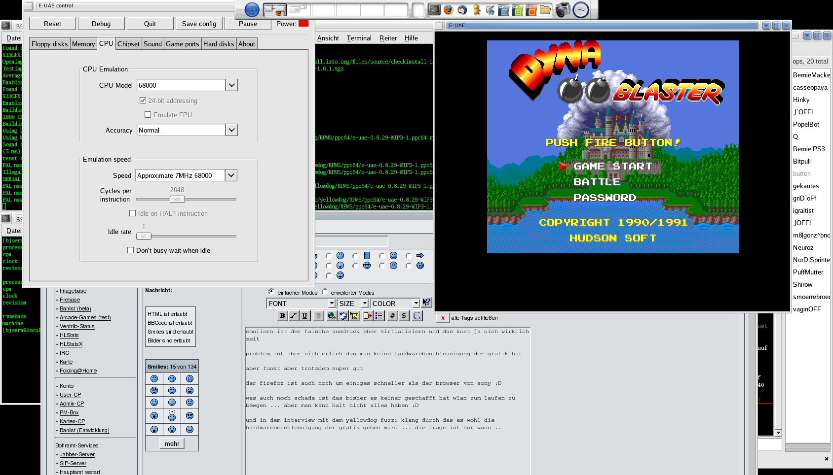Toggle Idle on HALT instruction checkbox

click(x=132, y=213)
